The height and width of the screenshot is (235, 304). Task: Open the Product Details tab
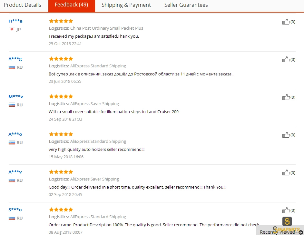pyautogui.click(x=23, y=5)
